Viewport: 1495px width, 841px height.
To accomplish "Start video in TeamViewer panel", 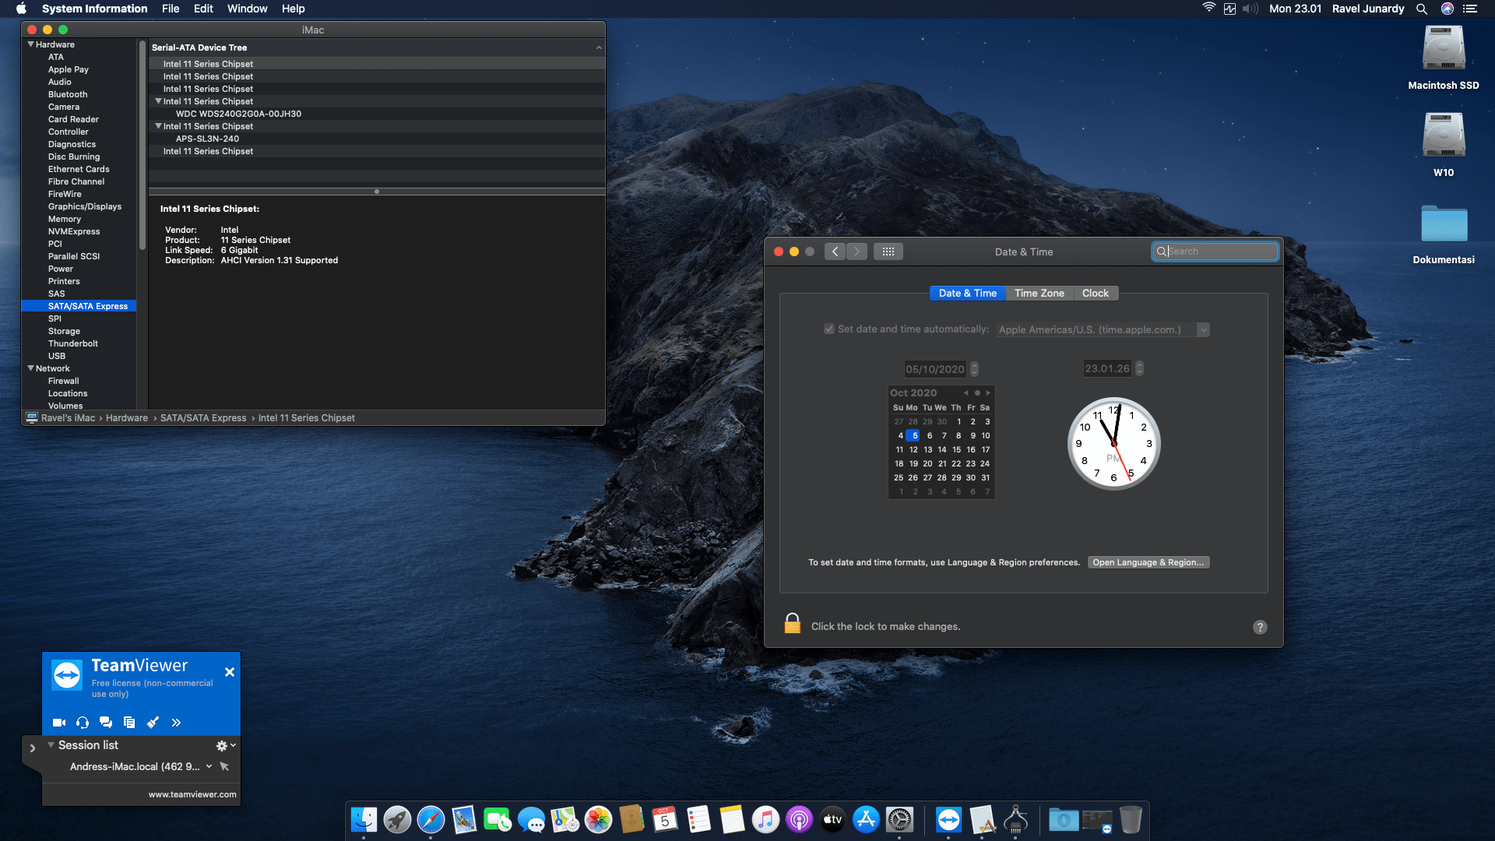I will pos(58,723).
